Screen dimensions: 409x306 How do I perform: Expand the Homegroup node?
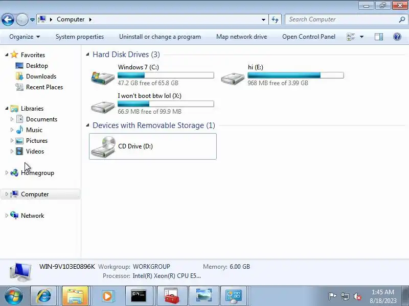[7, 172]
